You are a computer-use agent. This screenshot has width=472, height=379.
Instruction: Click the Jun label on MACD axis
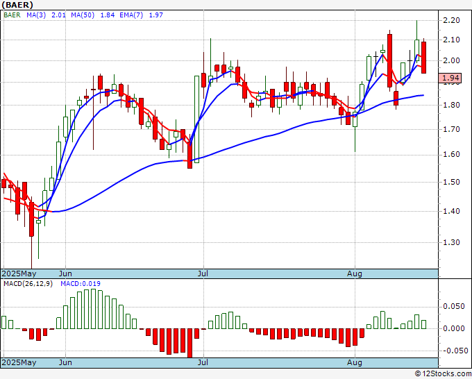tap(65, 362)
